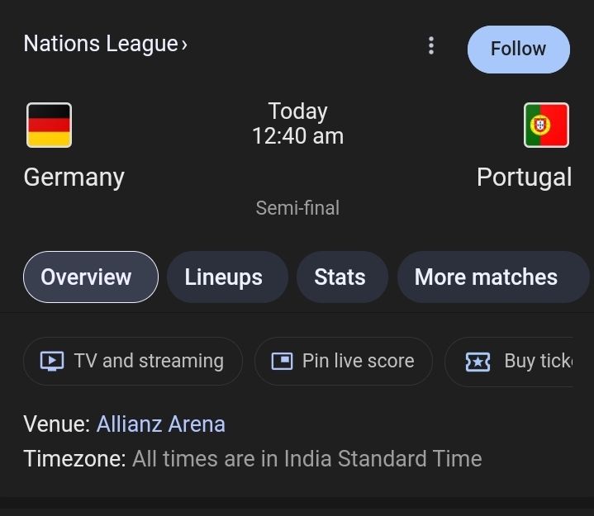Show the More matches tab
594x516 pixels.
pyautogui.click(x=492, y=277)
